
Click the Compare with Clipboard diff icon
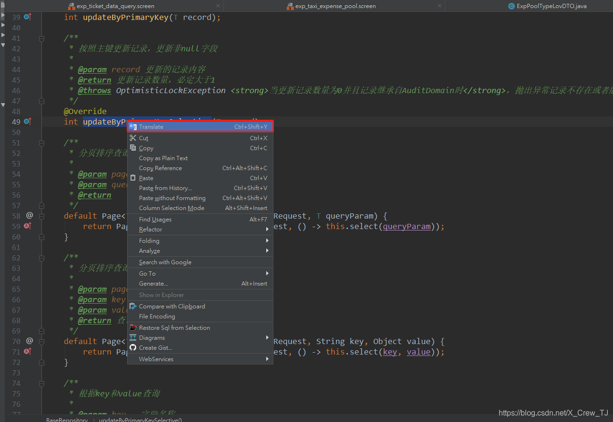click(x=133, y=306)
